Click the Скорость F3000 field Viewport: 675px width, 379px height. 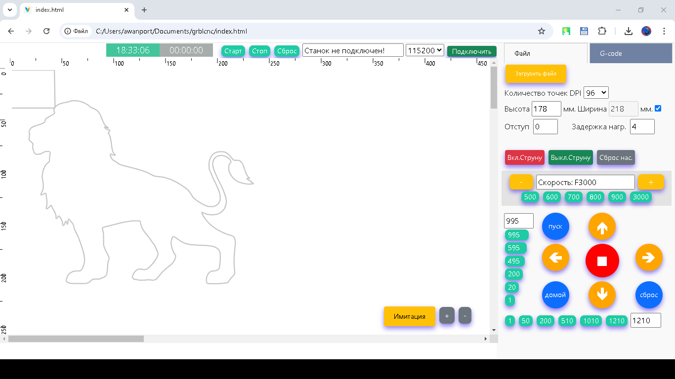pos(586,182)
